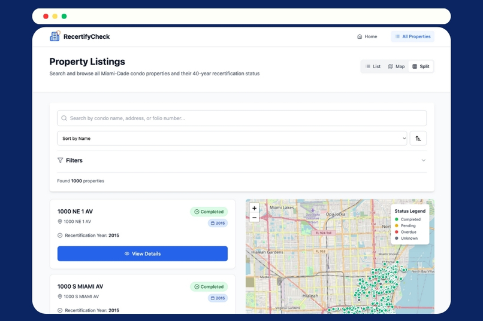Zoom in on the map

click(254, 208)
